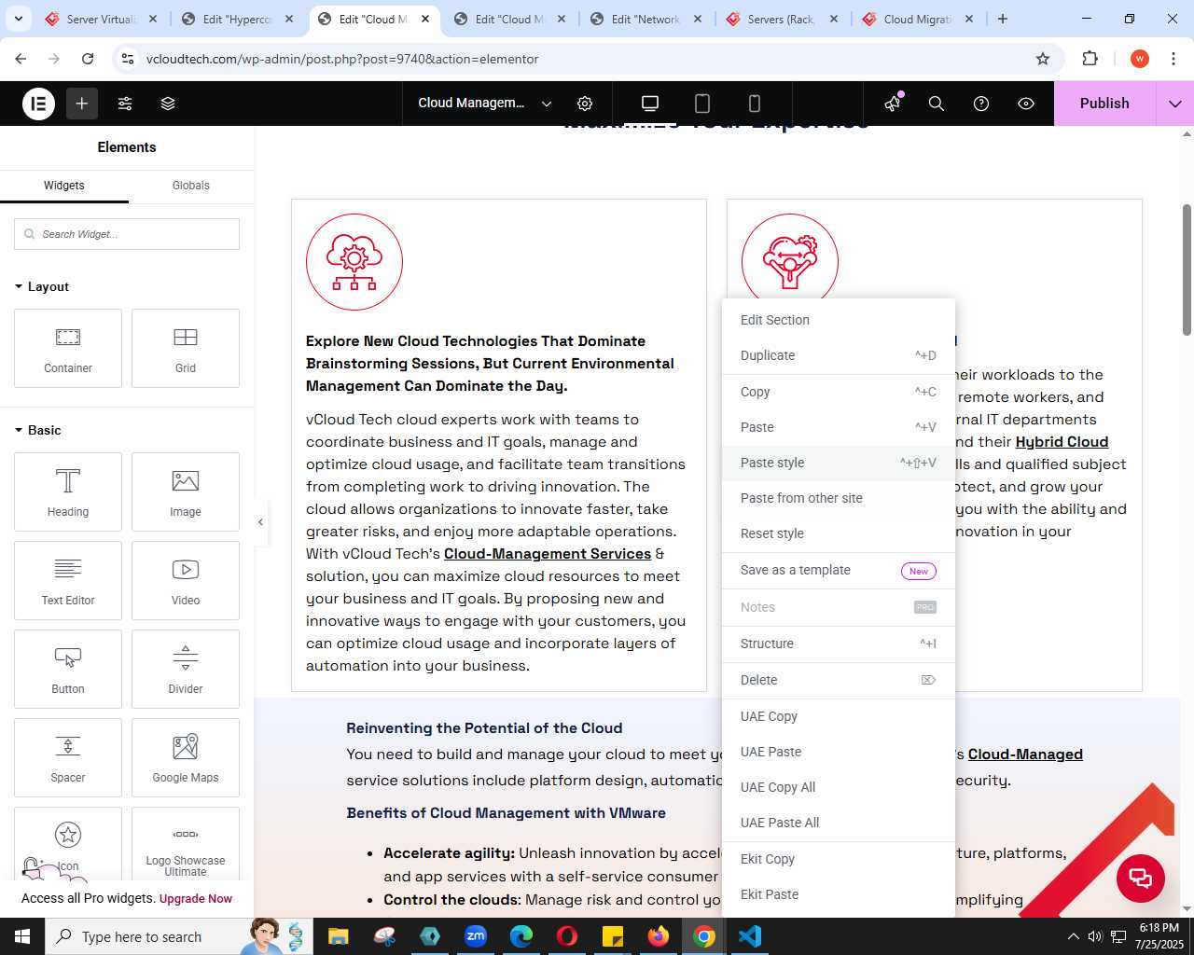Image resolution: width=1194 pixels, height=955 pixels.
Task: Choose Save as a template
Action: (x=839, y=570)
